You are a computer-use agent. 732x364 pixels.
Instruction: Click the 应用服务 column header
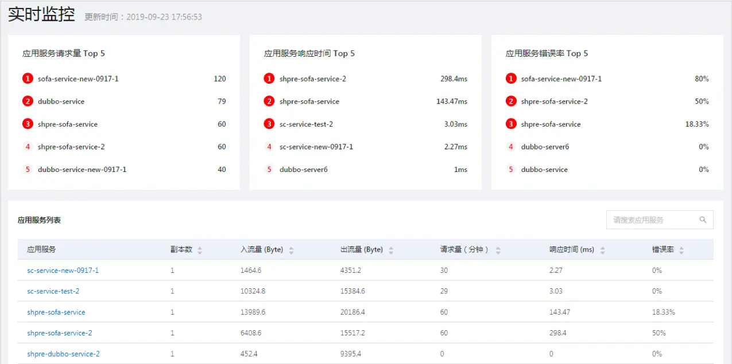pos(41,249)
